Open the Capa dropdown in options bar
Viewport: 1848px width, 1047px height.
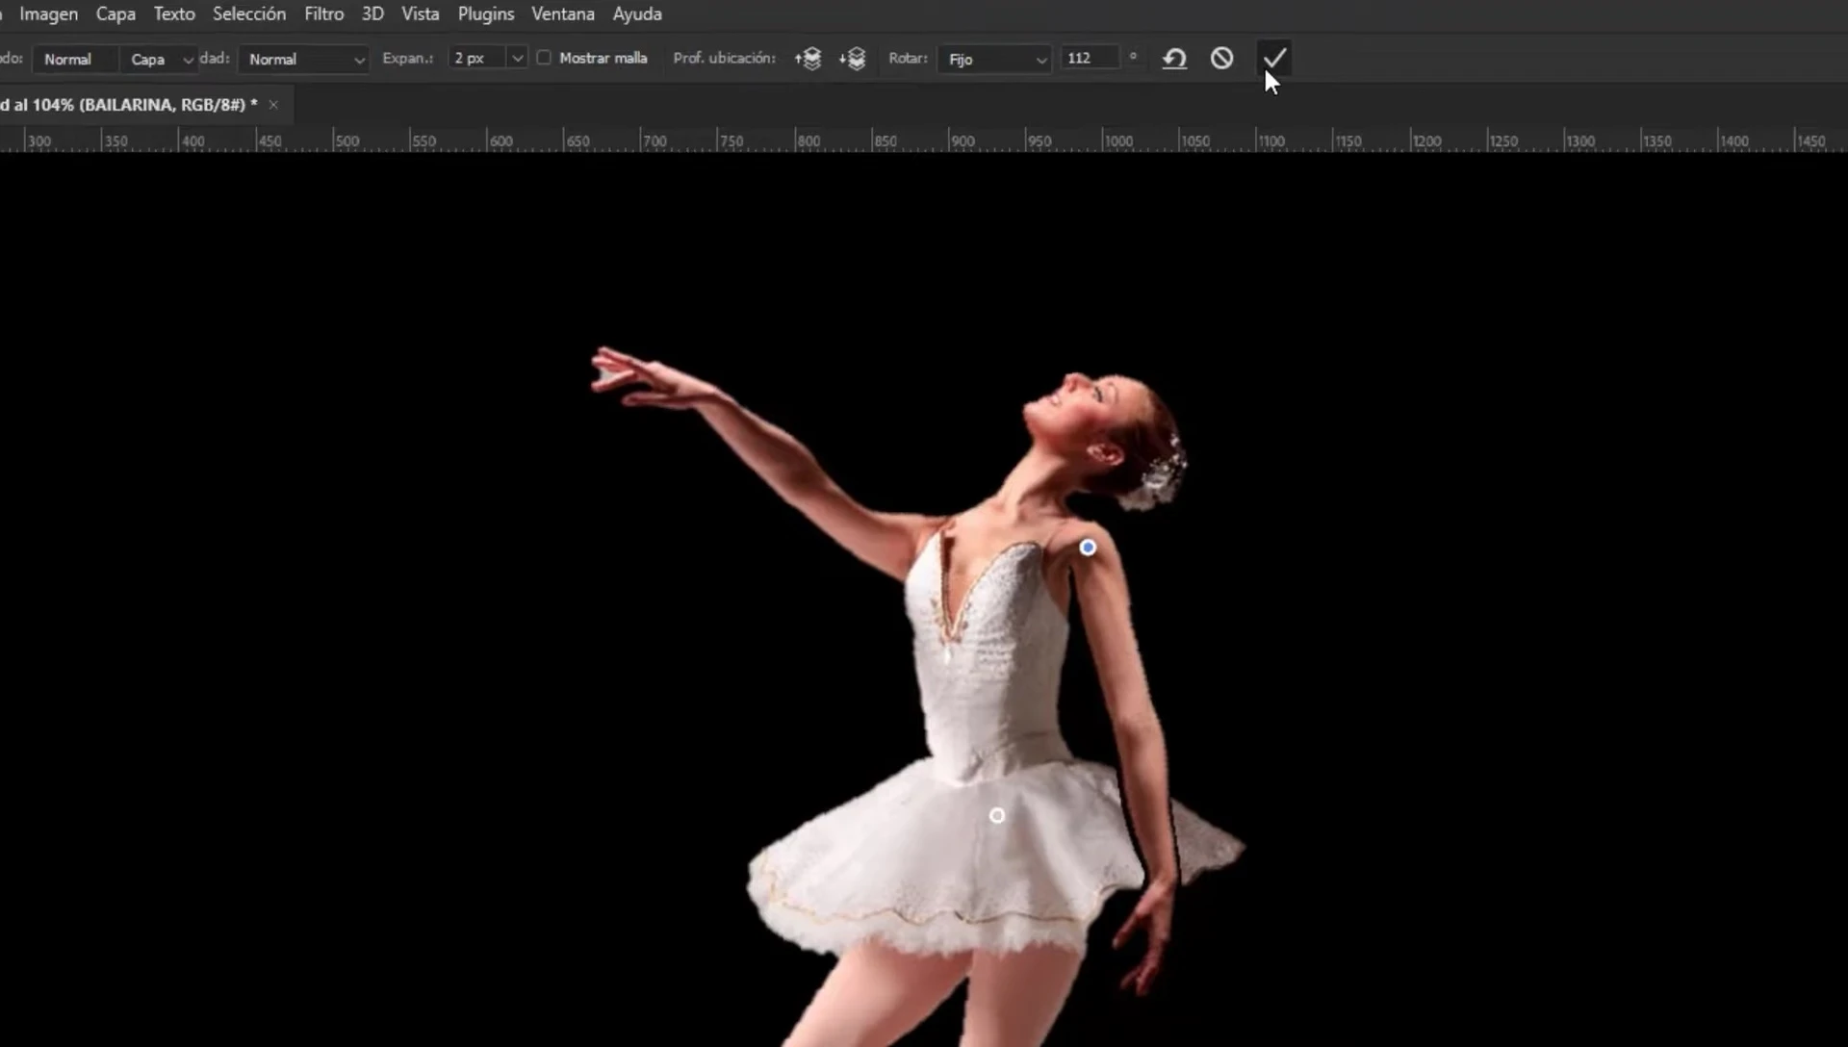coord(159,59)
